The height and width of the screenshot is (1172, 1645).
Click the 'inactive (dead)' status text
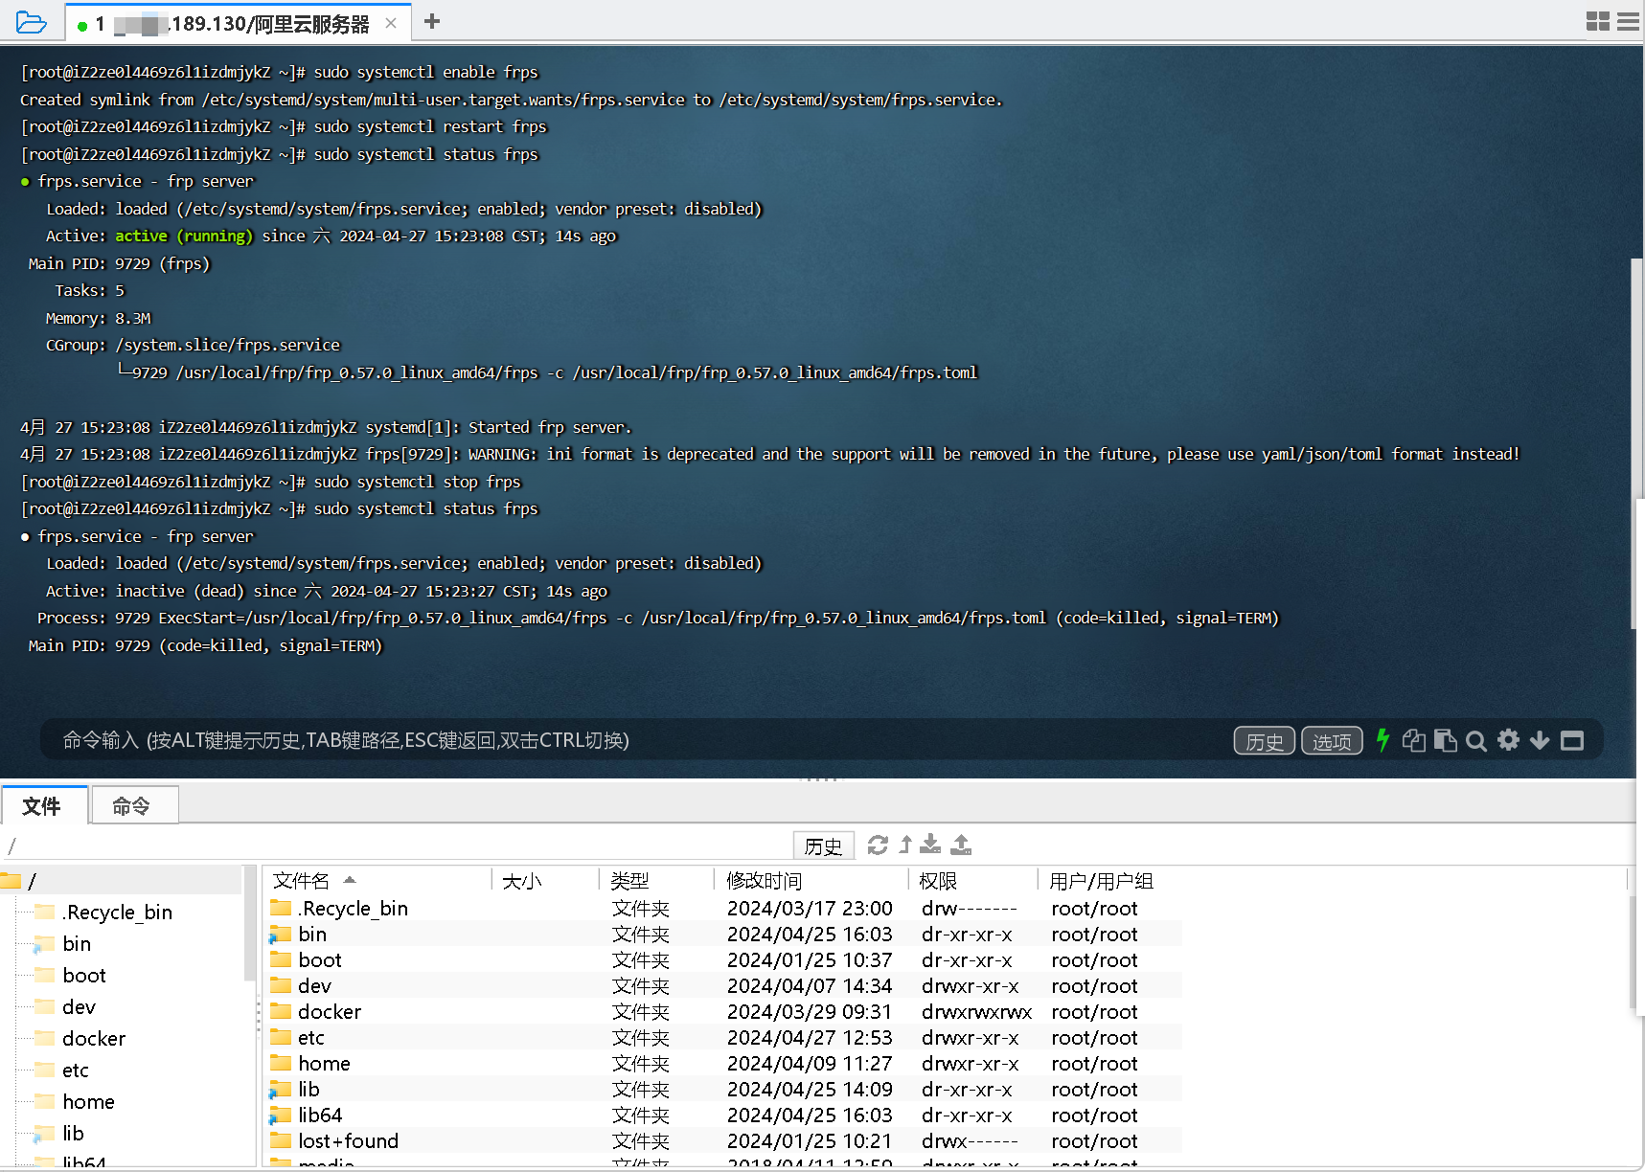180,591
